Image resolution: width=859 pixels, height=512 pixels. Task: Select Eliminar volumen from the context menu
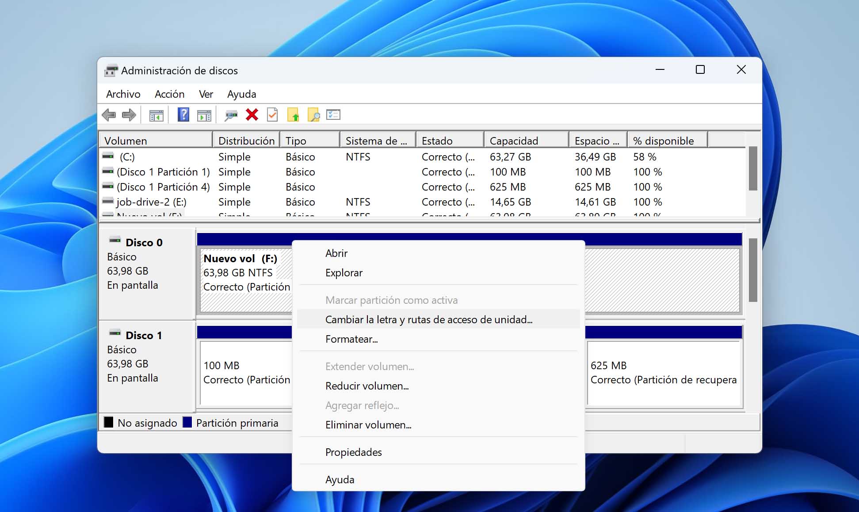(368, 425)
